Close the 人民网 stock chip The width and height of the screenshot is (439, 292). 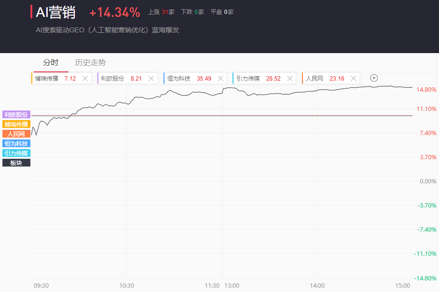click(354, 78)
